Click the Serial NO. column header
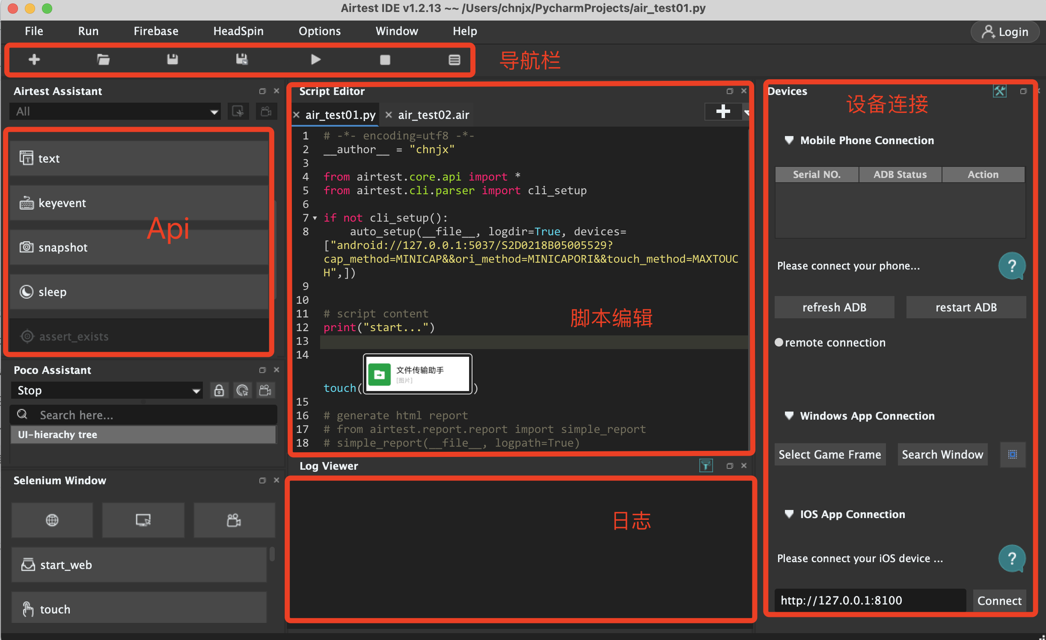Image resolution: width=1046 pixels, height=640 pixels. pos(817,175)
